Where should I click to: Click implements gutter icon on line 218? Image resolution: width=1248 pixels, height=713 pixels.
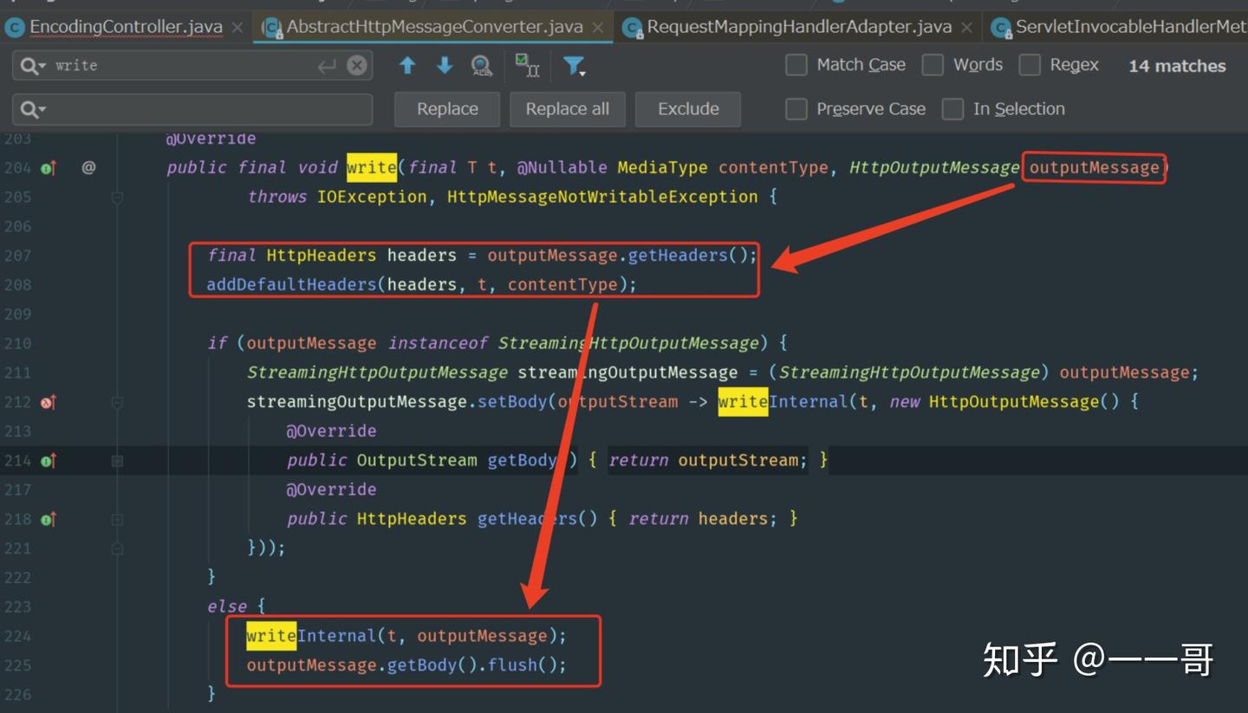pos(49,519)
